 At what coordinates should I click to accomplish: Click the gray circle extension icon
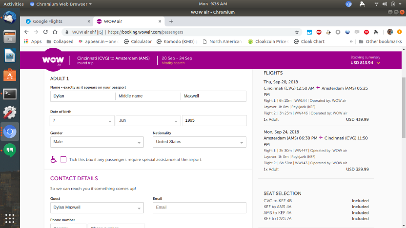pos(338,32)
